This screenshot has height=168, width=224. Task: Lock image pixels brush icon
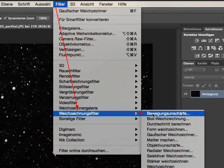point(204,85)
